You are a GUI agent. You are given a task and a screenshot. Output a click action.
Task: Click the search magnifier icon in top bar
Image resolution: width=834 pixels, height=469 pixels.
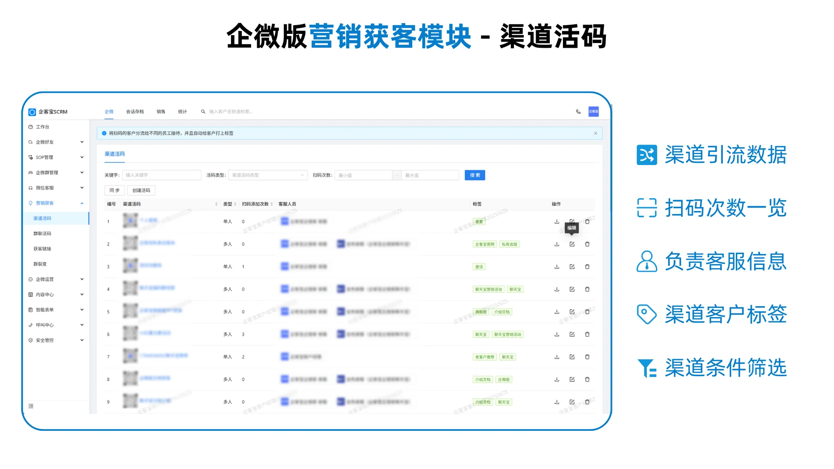coord(203,112)
